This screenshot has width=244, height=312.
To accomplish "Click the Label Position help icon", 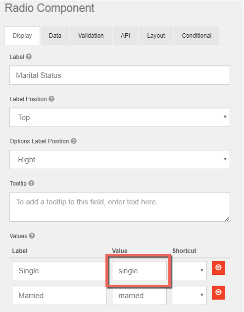I will 51,99.
